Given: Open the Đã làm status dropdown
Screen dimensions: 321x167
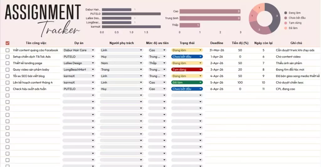Looking at the screenshot, I should tap(200, 83).
